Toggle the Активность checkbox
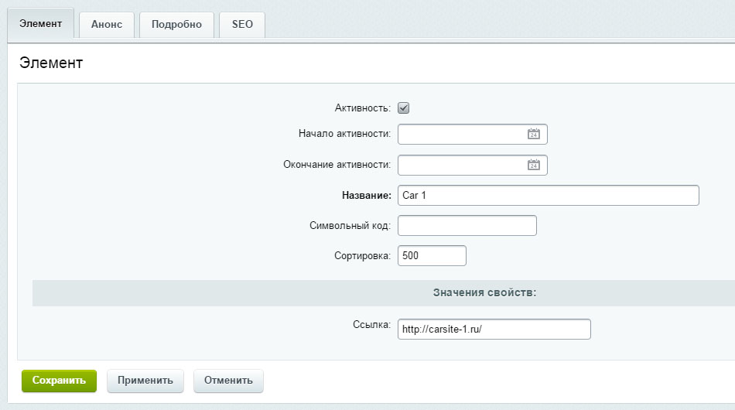 coord(403,108)
